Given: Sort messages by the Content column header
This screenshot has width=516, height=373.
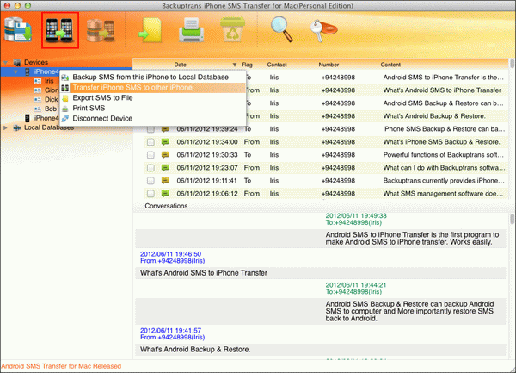Looking at the screenshot, I should tap(390, 65).
